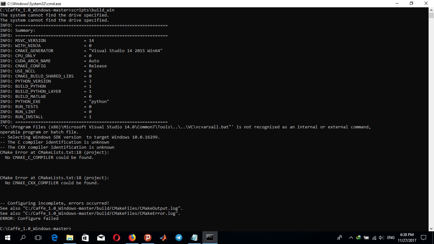
Task: Open Wi-Fi network tray icon
Action: [x=374, y=238]
